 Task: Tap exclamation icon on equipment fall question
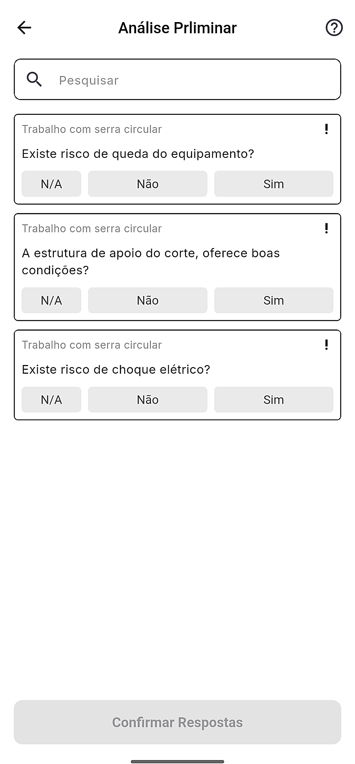pyautogui.click(x=326, y=129)
